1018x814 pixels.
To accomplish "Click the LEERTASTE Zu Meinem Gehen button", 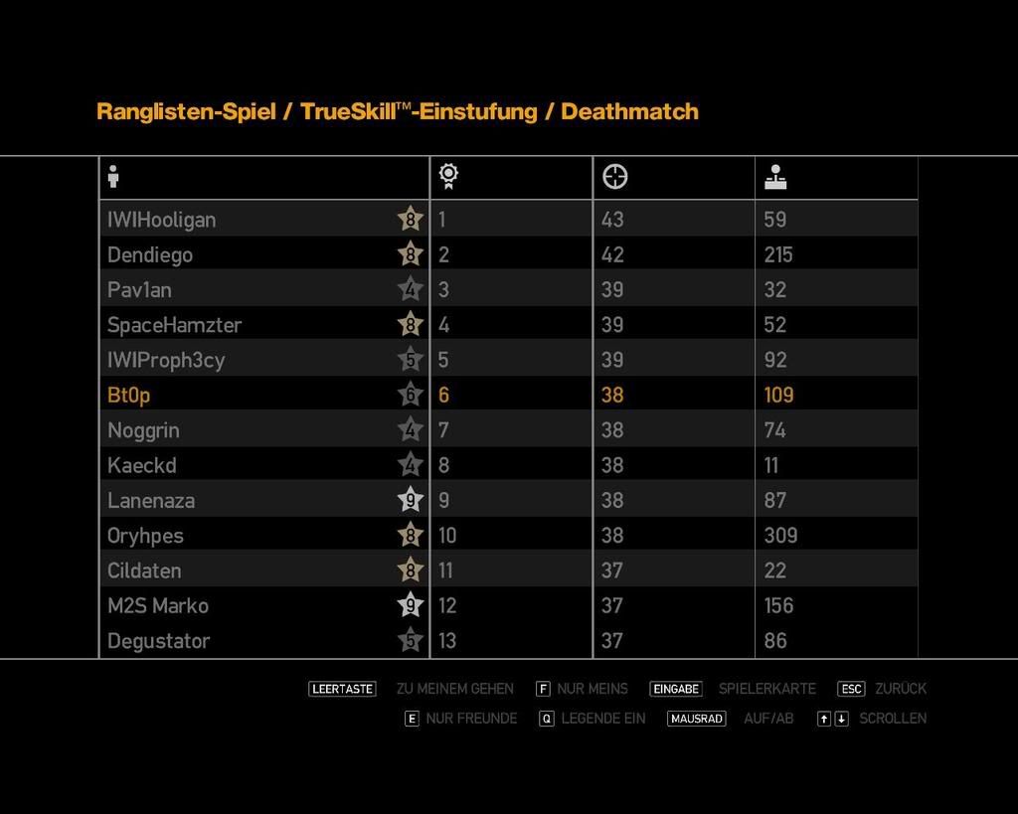I will click(342, 689).
